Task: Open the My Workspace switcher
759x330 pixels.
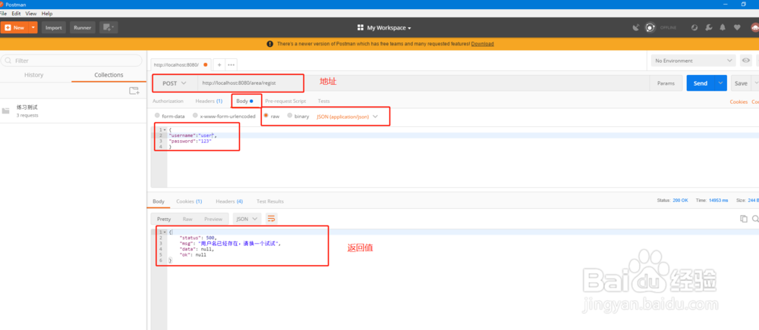Action: 384,28
